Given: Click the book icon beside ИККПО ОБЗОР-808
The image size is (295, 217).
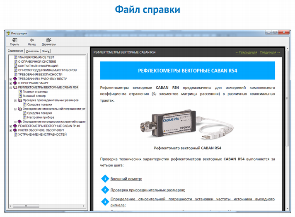Looking at the screenshot, I should (15, 130).
